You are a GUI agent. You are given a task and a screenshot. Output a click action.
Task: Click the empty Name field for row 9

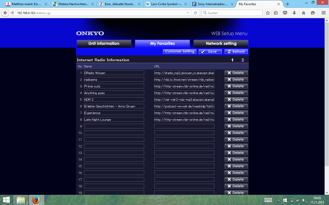tap(114, 126)
